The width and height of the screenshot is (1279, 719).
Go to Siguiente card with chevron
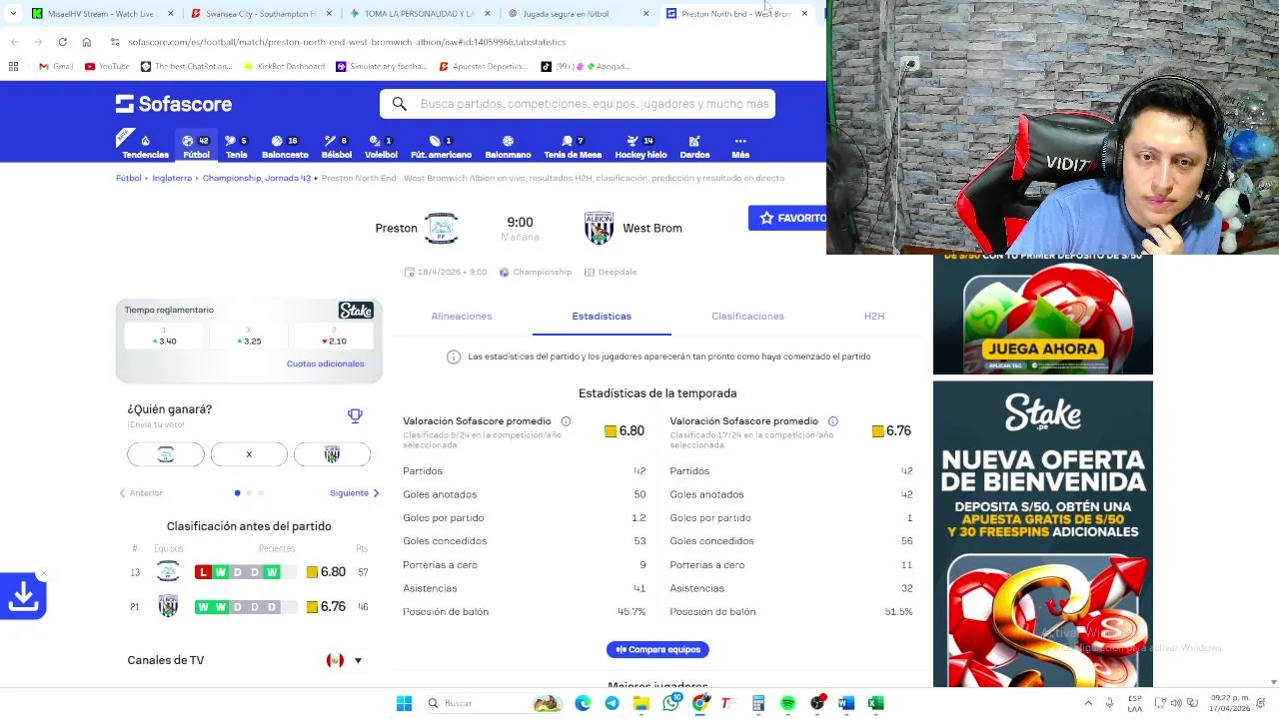(355, 493)
